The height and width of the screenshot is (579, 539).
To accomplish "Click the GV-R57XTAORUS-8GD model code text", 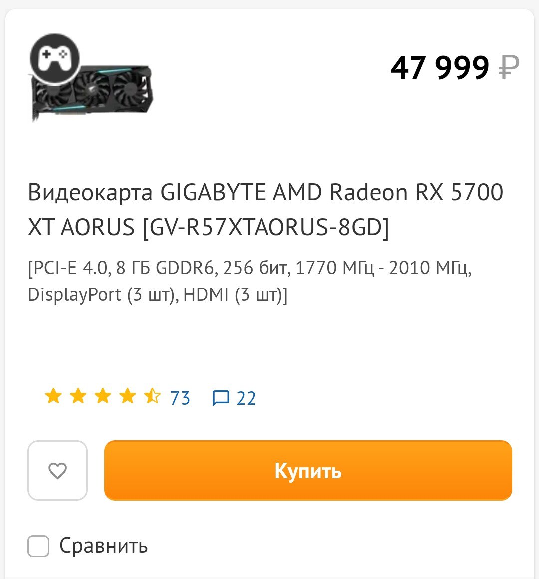I will click(x=266, y=227).
